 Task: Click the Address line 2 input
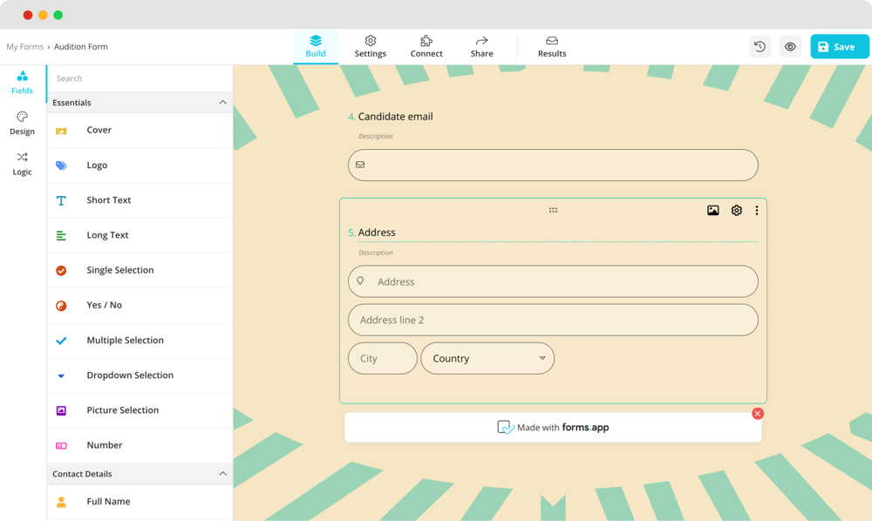pyautogui.click(x=553, y=320)
